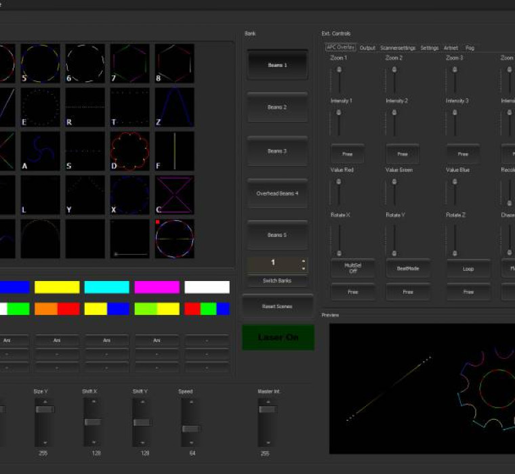Pick the hourglass pattern scene labeled C
The image size is (515, 474).
point(174,195)
